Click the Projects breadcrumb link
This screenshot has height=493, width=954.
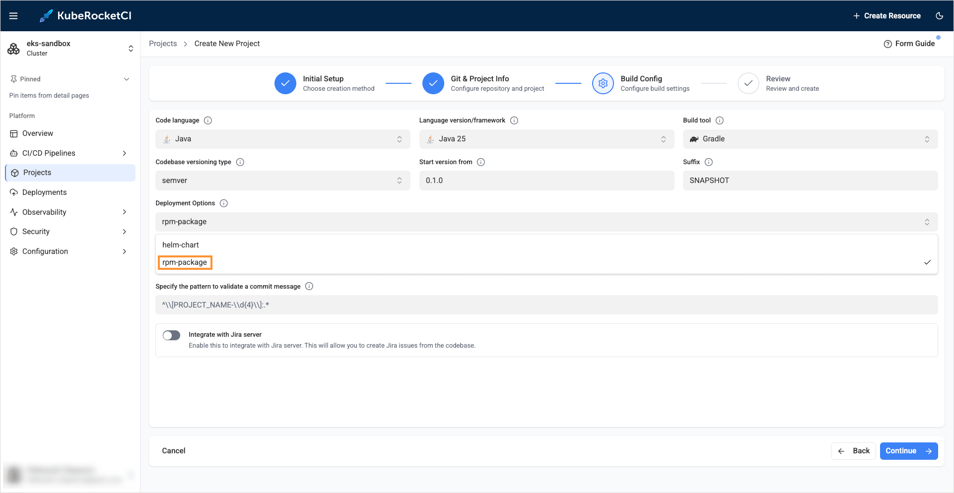pos(163,44)
